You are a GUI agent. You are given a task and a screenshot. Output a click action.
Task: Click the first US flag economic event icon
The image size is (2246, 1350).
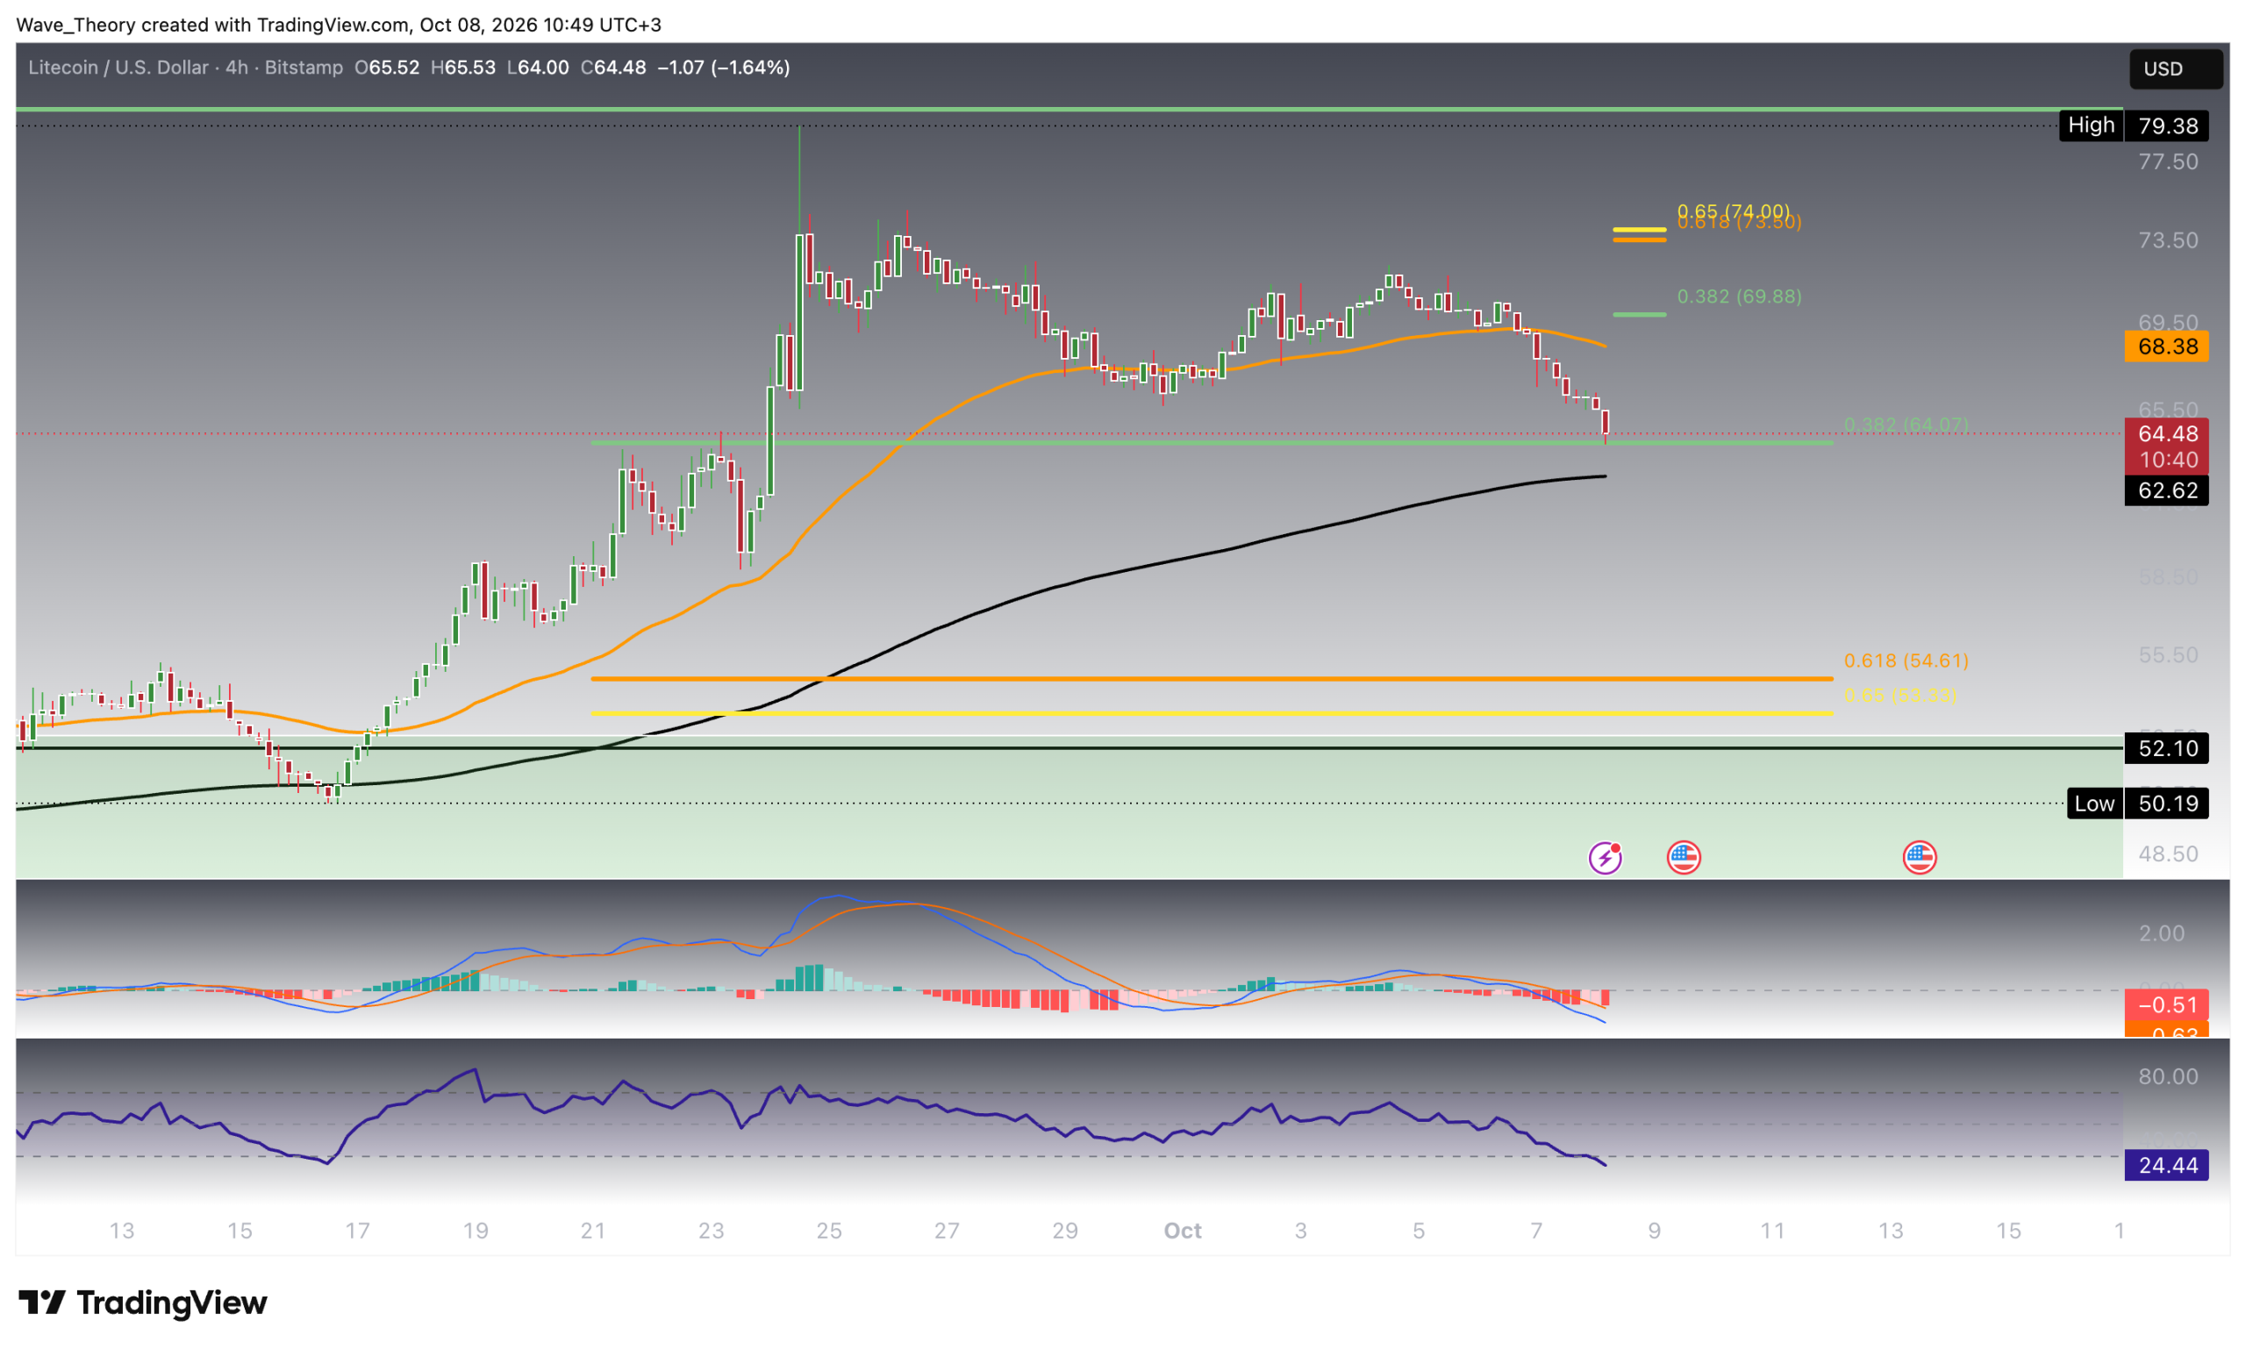pos(1683,857)
